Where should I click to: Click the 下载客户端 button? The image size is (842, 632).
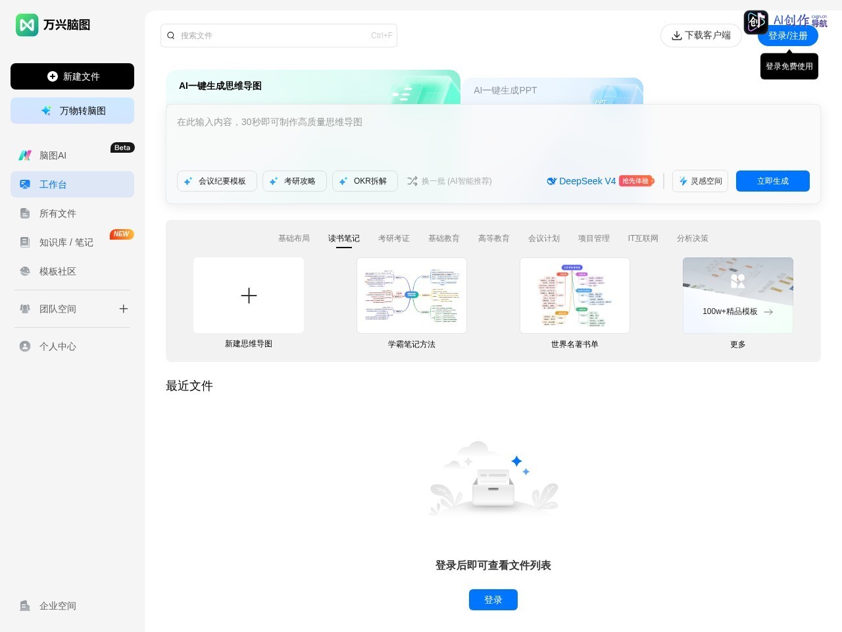701,36
